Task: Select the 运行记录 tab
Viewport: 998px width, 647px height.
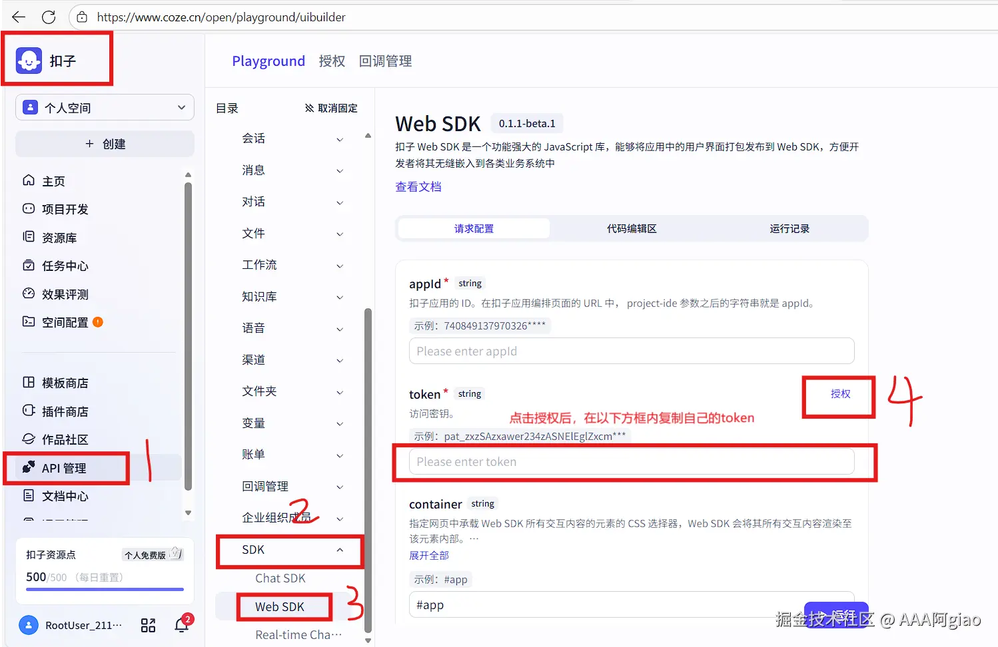Action: coord(789,228)
